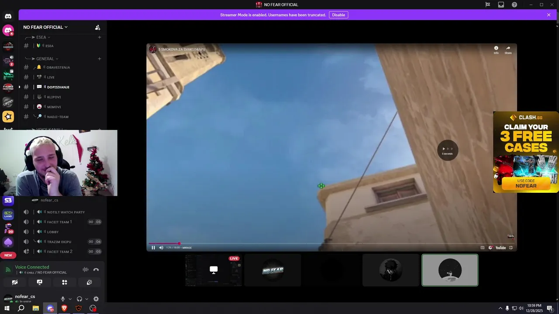559x314 pixels.
Task: Open Clash.gg free cases ad
Action: 526,152
